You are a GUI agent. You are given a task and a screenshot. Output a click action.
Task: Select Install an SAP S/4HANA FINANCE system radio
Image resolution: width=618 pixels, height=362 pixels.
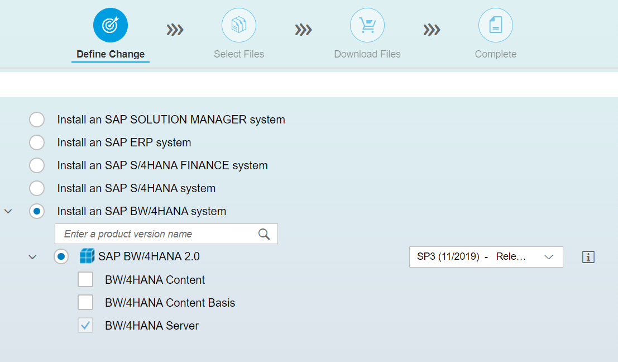click(37, 165)
